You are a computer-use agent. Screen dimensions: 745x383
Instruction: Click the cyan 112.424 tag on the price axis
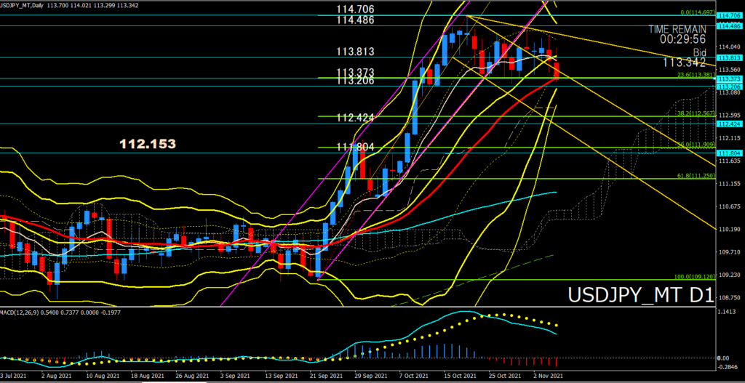(x=730, y=124)
